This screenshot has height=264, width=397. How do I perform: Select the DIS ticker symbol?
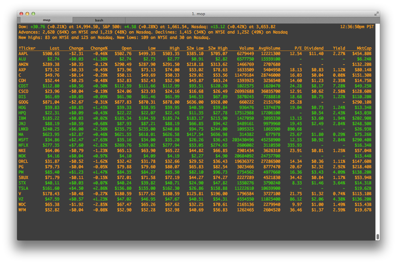[22, 97]
